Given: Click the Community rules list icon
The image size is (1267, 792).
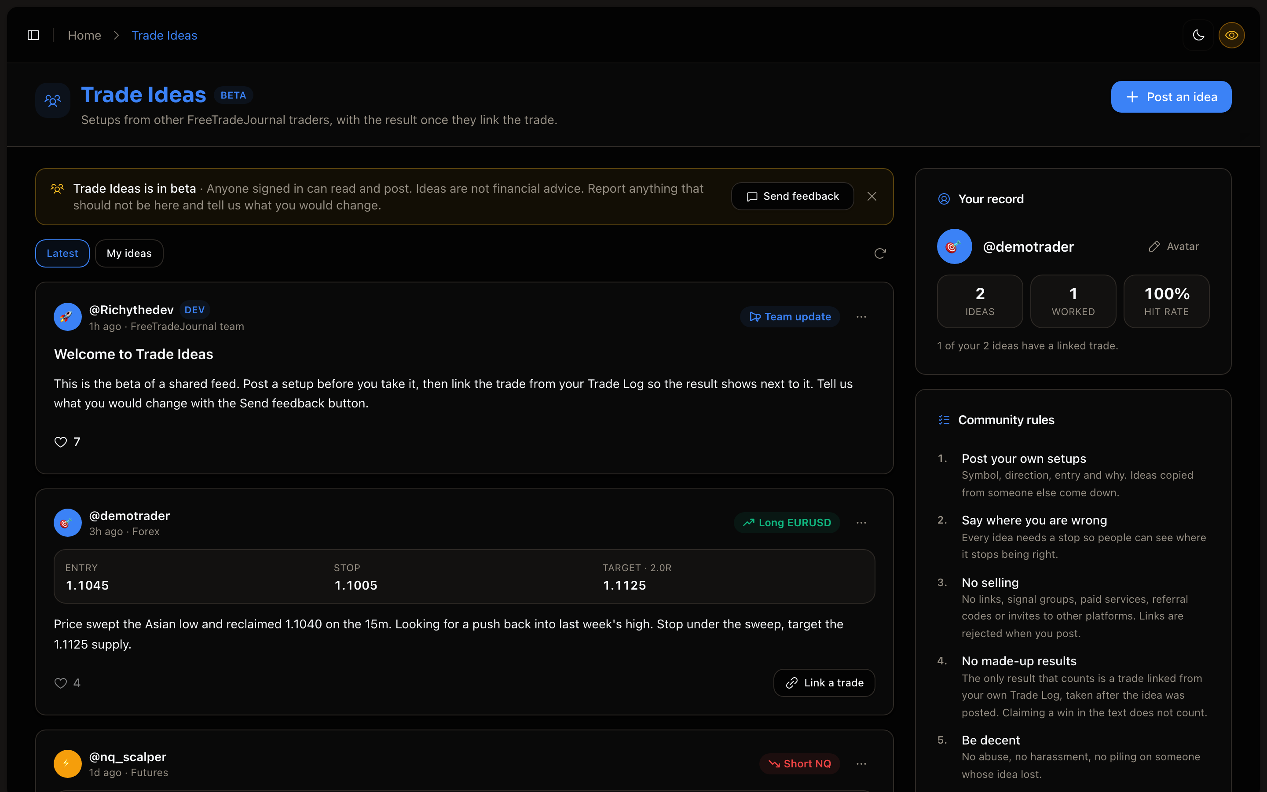Looking at the screenshot, I should 944,420.
